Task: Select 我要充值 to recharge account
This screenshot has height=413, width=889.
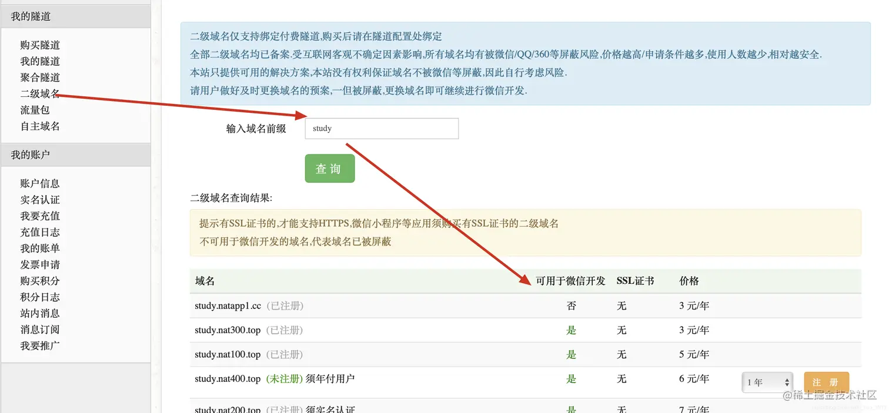Action: point(39,216)
